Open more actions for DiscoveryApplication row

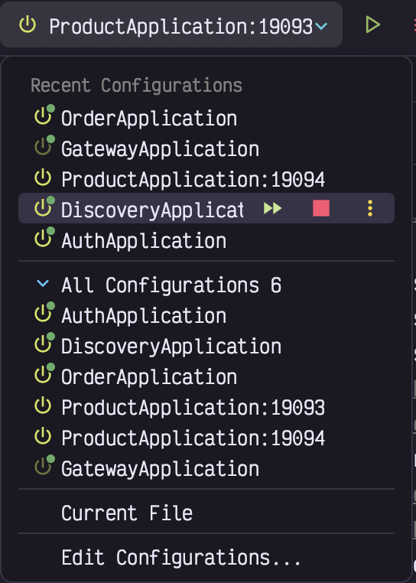(x=370, y=208)
